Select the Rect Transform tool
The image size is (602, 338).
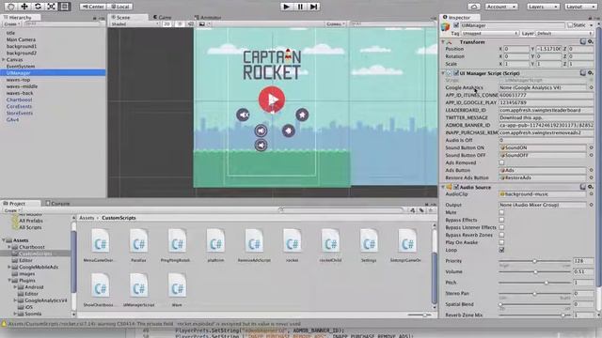pyautogui.click(x=64, y=7)
